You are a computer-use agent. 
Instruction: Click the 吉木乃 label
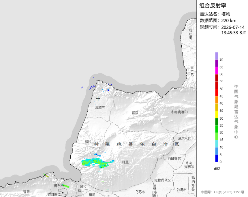point(192,71)
